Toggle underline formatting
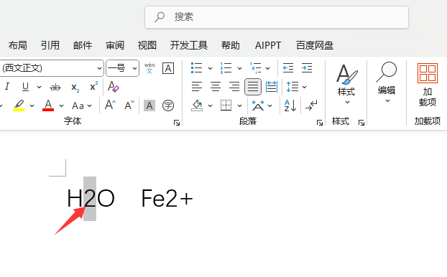447x277 pixels. click(x=25, y=87)
